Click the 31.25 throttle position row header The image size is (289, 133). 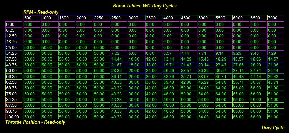pos(14,53)
